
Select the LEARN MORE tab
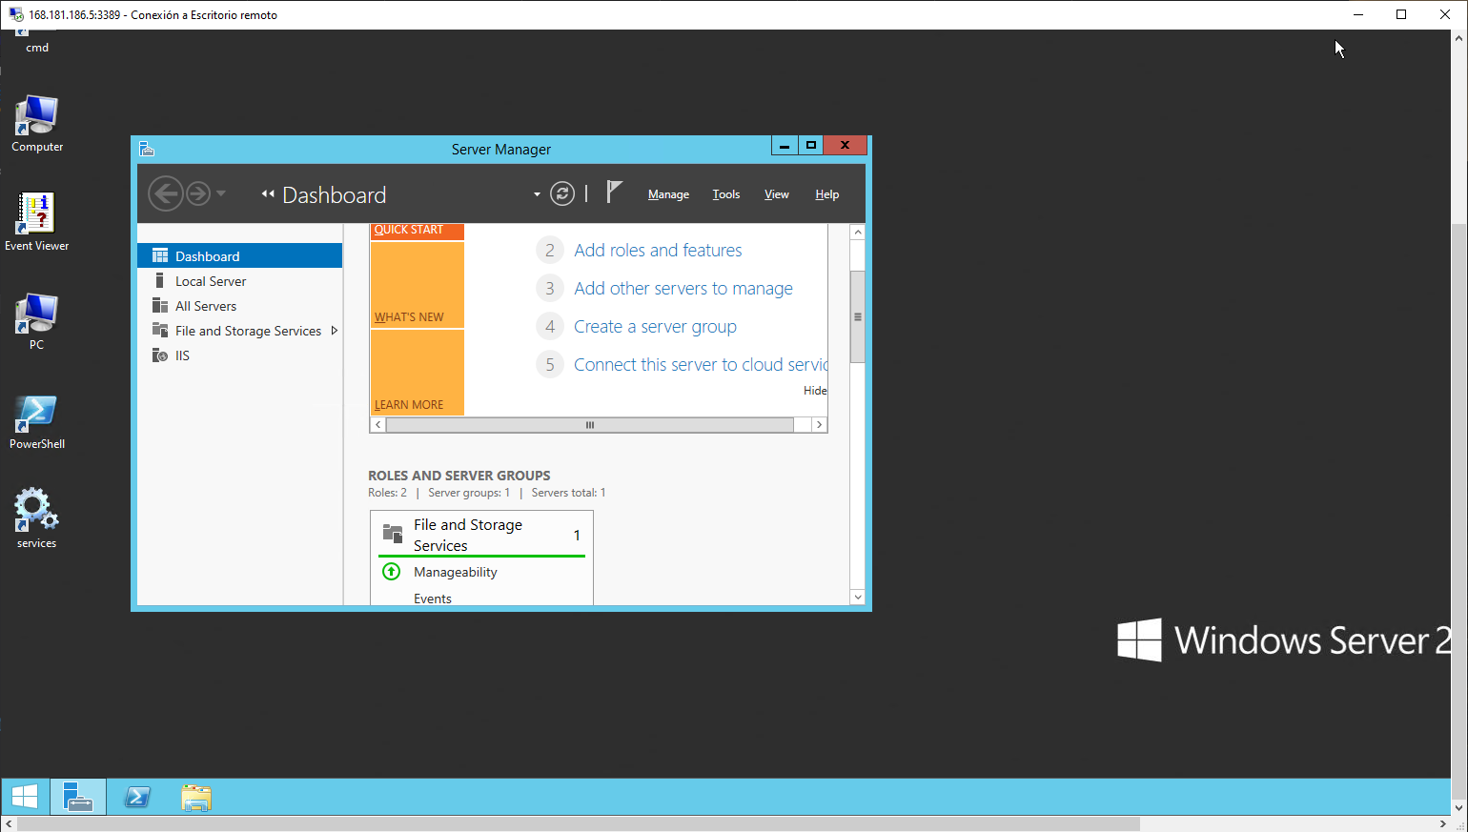click(x=417, y=373)
